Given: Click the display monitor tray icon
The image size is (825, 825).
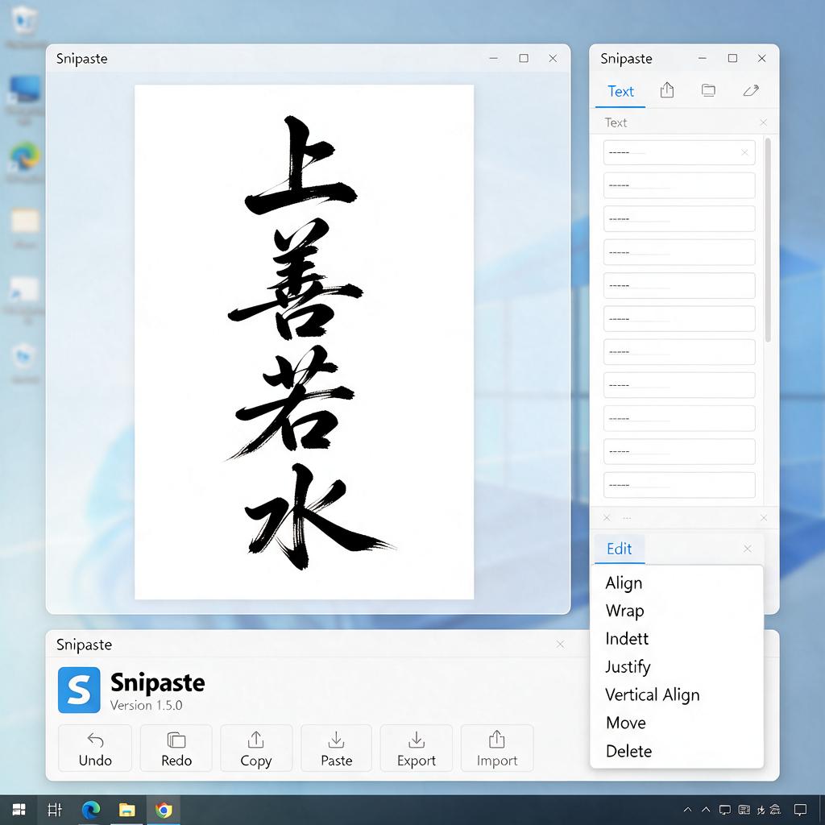Looking at the screenshot, I should click(x=725, y=810).
